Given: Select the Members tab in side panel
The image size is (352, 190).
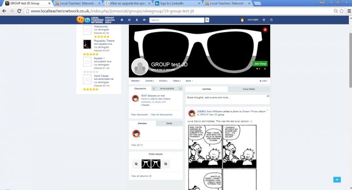Looking at the screenshot, I should 142,123.
